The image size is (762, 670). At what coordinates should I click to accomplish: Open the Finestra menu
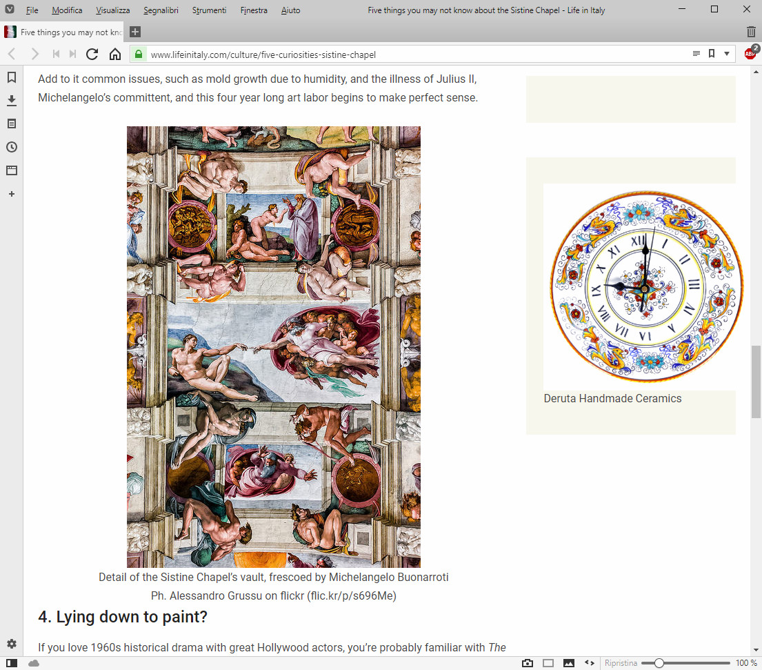click(254, 10)
